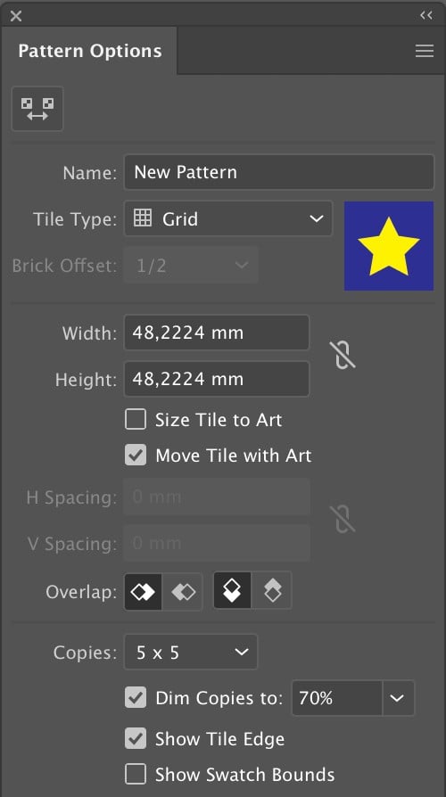The image size is (446, 797).
Task: Uncheck the Dim Copies to option
Action: point(136,698)
